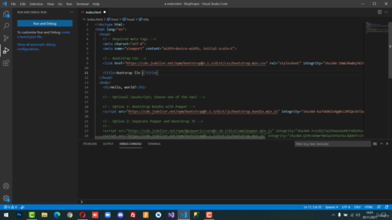Open the Search view in the activity bar
The image size is (392, 220).
(6, 26)
